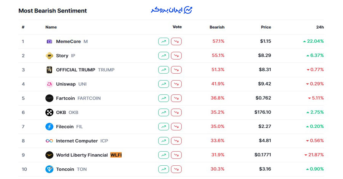
Task: Click the Toncoin logo icon
Action: (x=49, y=169)
